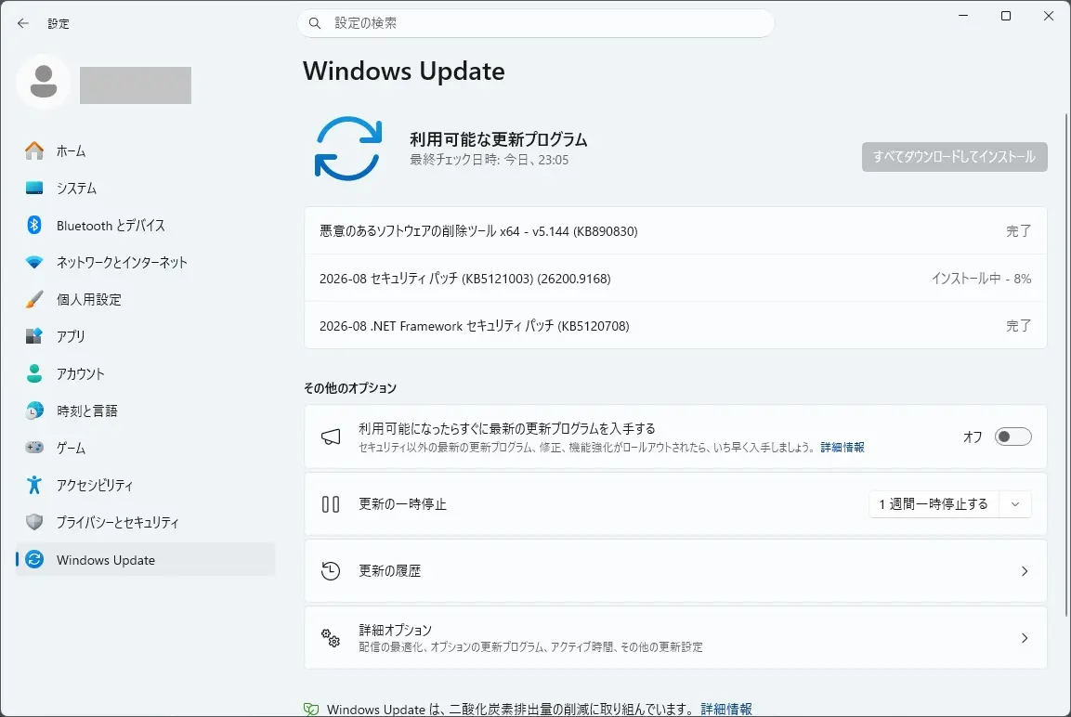
Task: Open 詳細情報 link under latest updates option
Action: [x=842, y=448]
